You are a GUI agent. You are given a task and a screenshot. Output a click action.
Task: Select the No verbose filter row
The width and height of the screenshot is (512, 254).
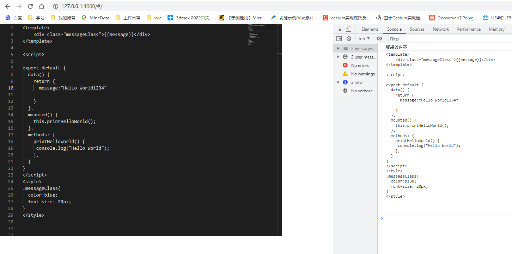(355, 91)
